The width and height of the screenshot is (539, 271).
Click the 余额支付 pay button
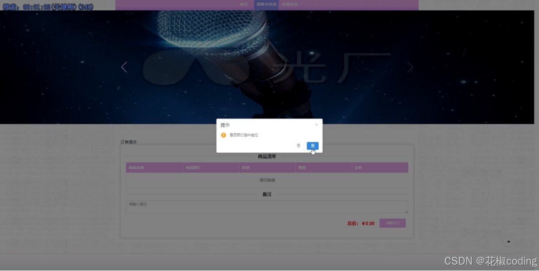coord(393,223)
